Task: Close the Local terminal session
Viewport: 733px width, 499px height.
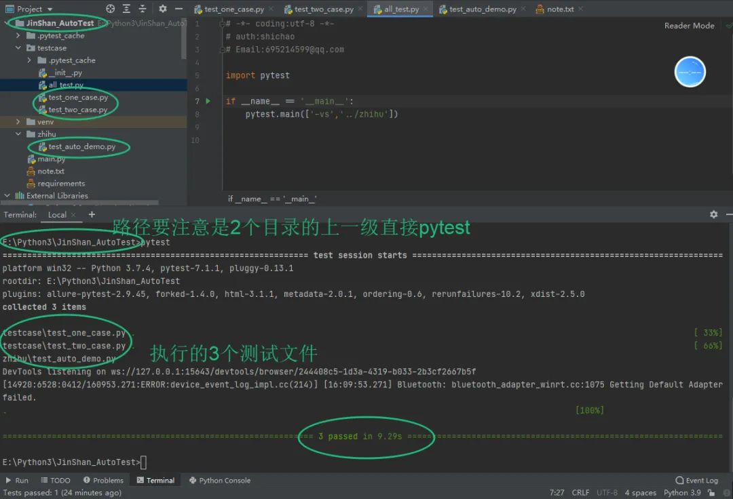Action: (73, 215)
